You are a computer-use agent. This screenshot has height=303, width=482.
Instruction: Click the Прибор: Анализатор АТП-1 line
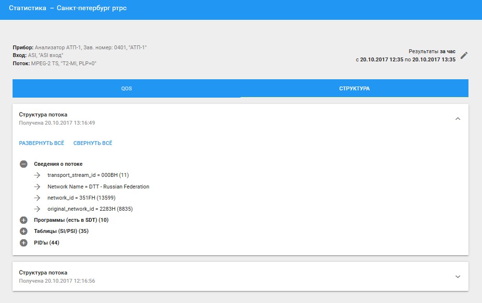pyautogui.click(x=80, y=47)
